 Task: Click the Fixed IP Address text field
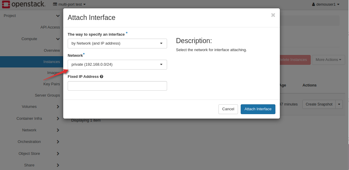[117, 86]
